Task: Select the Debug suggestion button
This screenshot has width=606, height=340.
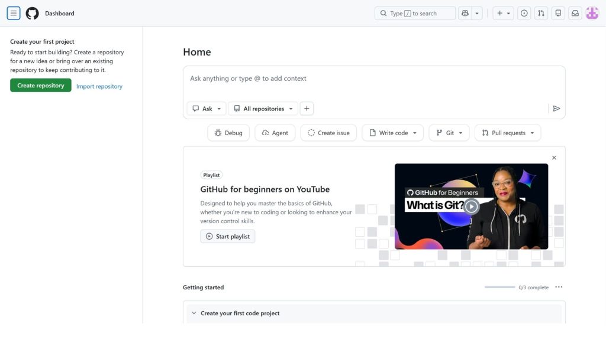Action: [x=228, y=133]
